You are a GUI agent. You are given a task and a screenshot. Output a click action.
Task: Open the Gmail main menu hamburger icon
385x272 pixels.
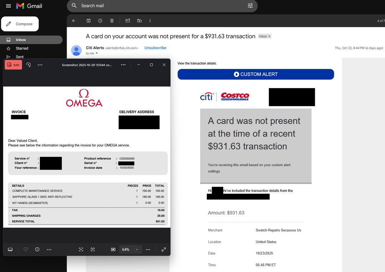click(8, 6)
